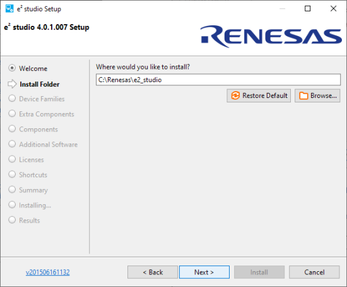Select the Welcome step radio button
The image size is (347, 287).
12,68
